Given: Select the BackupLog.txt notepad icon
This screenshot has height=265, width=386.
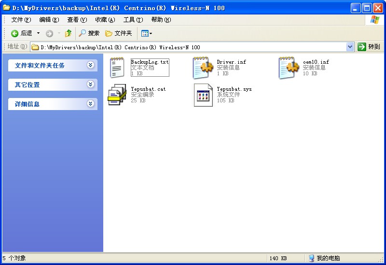Looking at the screenshot, I should [x=117, y=68].
